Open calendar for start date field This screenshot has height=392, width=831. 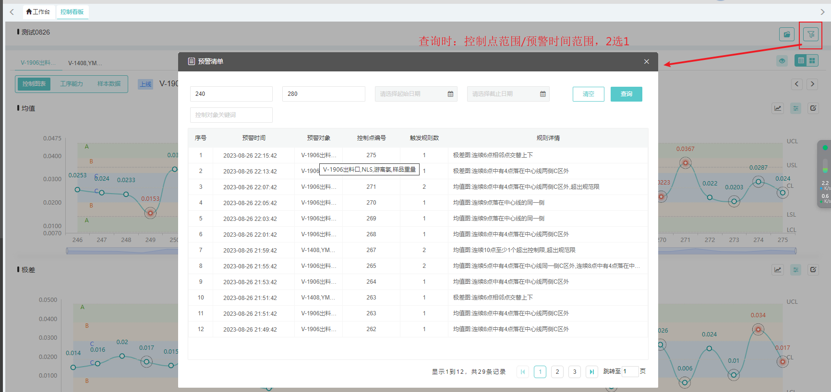click(450, 94)
